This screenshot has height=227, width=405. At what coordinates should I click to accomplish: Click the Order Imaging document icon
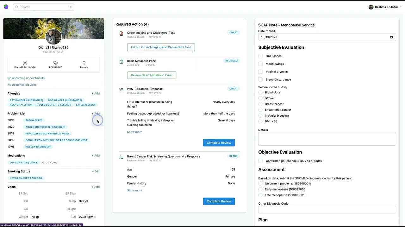tap(121, 33)
